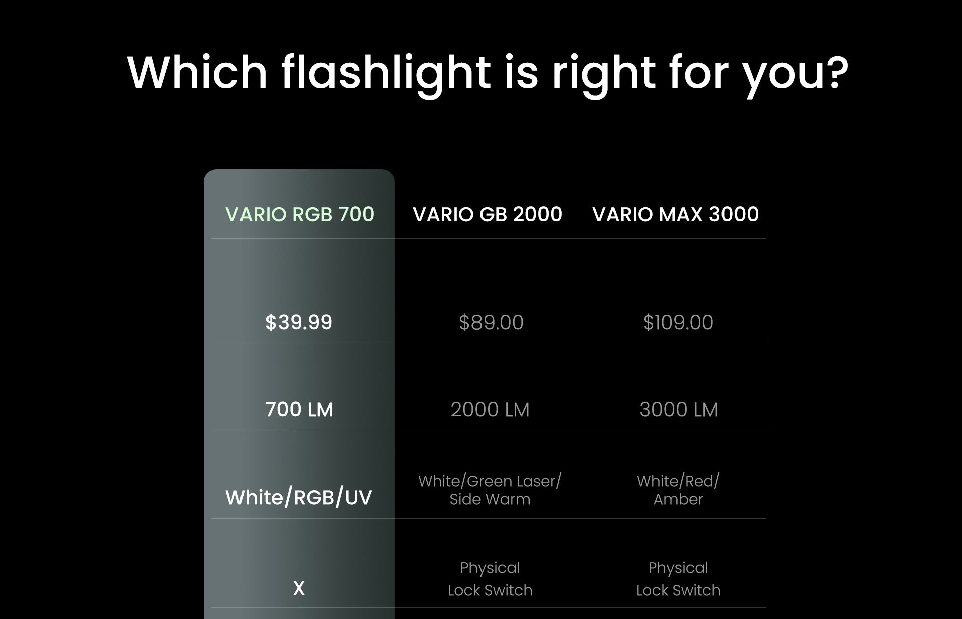Click the White/Red/Amber light modes cell
Image resolution: width=962 pixels, height=619 pixels.
(x=678, y=490)
